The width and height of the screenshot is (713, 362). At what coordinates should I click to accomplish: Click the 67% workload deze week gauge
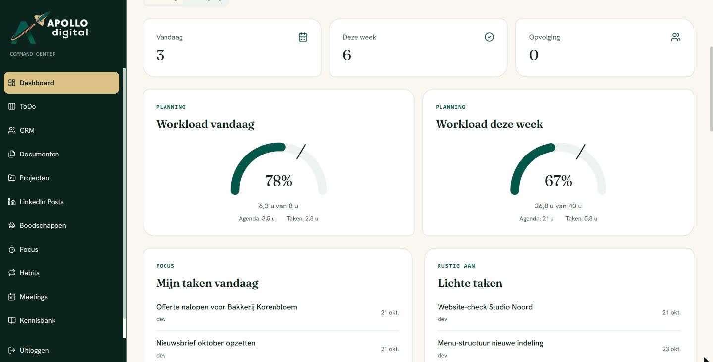click(558, 169)
